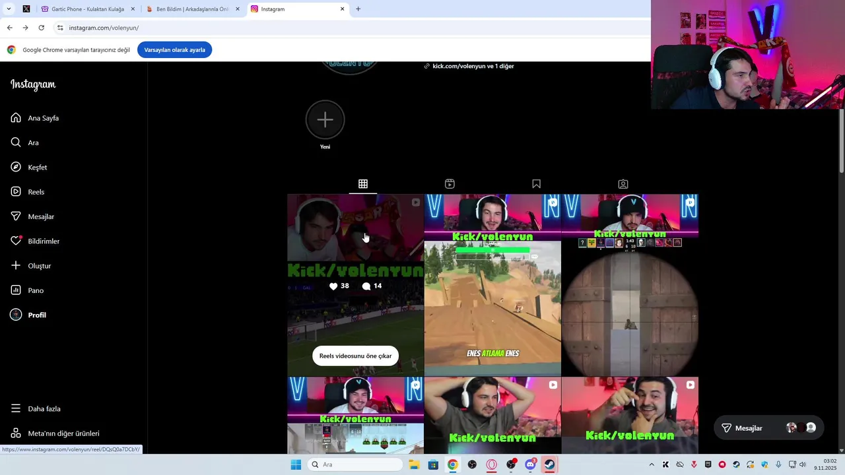Open the ENES ATLAMA ENES reel thumbnail
The width and height of the screenshot is (845, 475).
(492, 285)
